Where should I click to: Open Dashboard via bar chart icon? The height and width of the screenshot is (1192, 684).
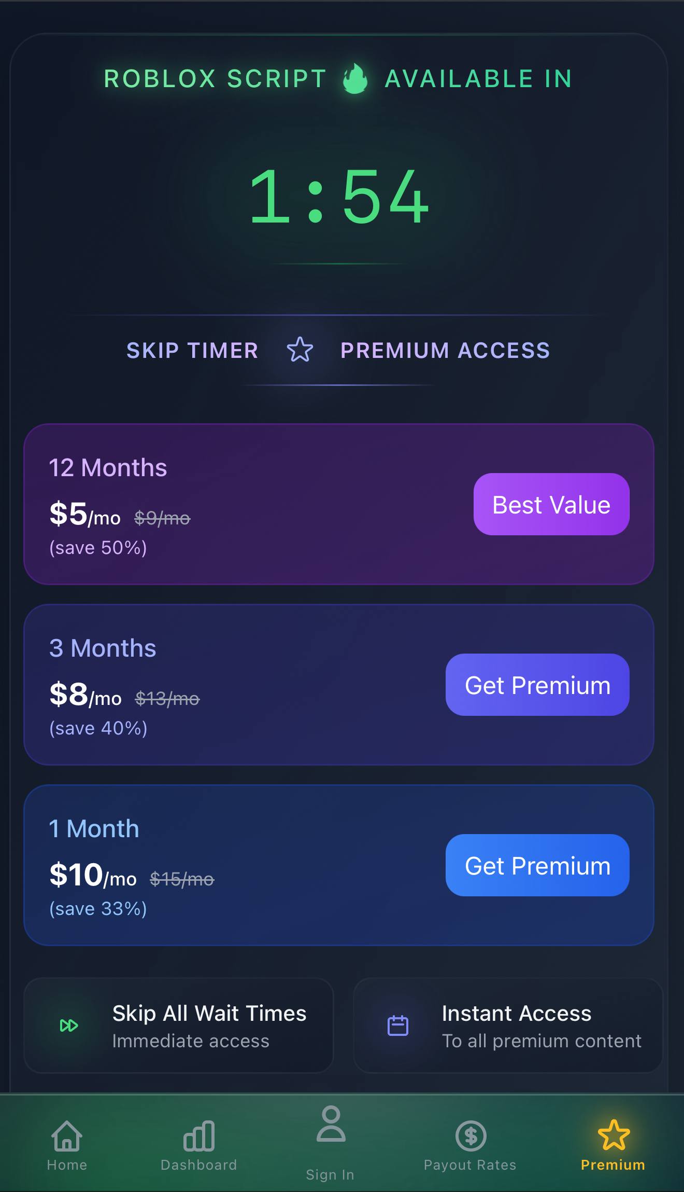click(199, 1136)
